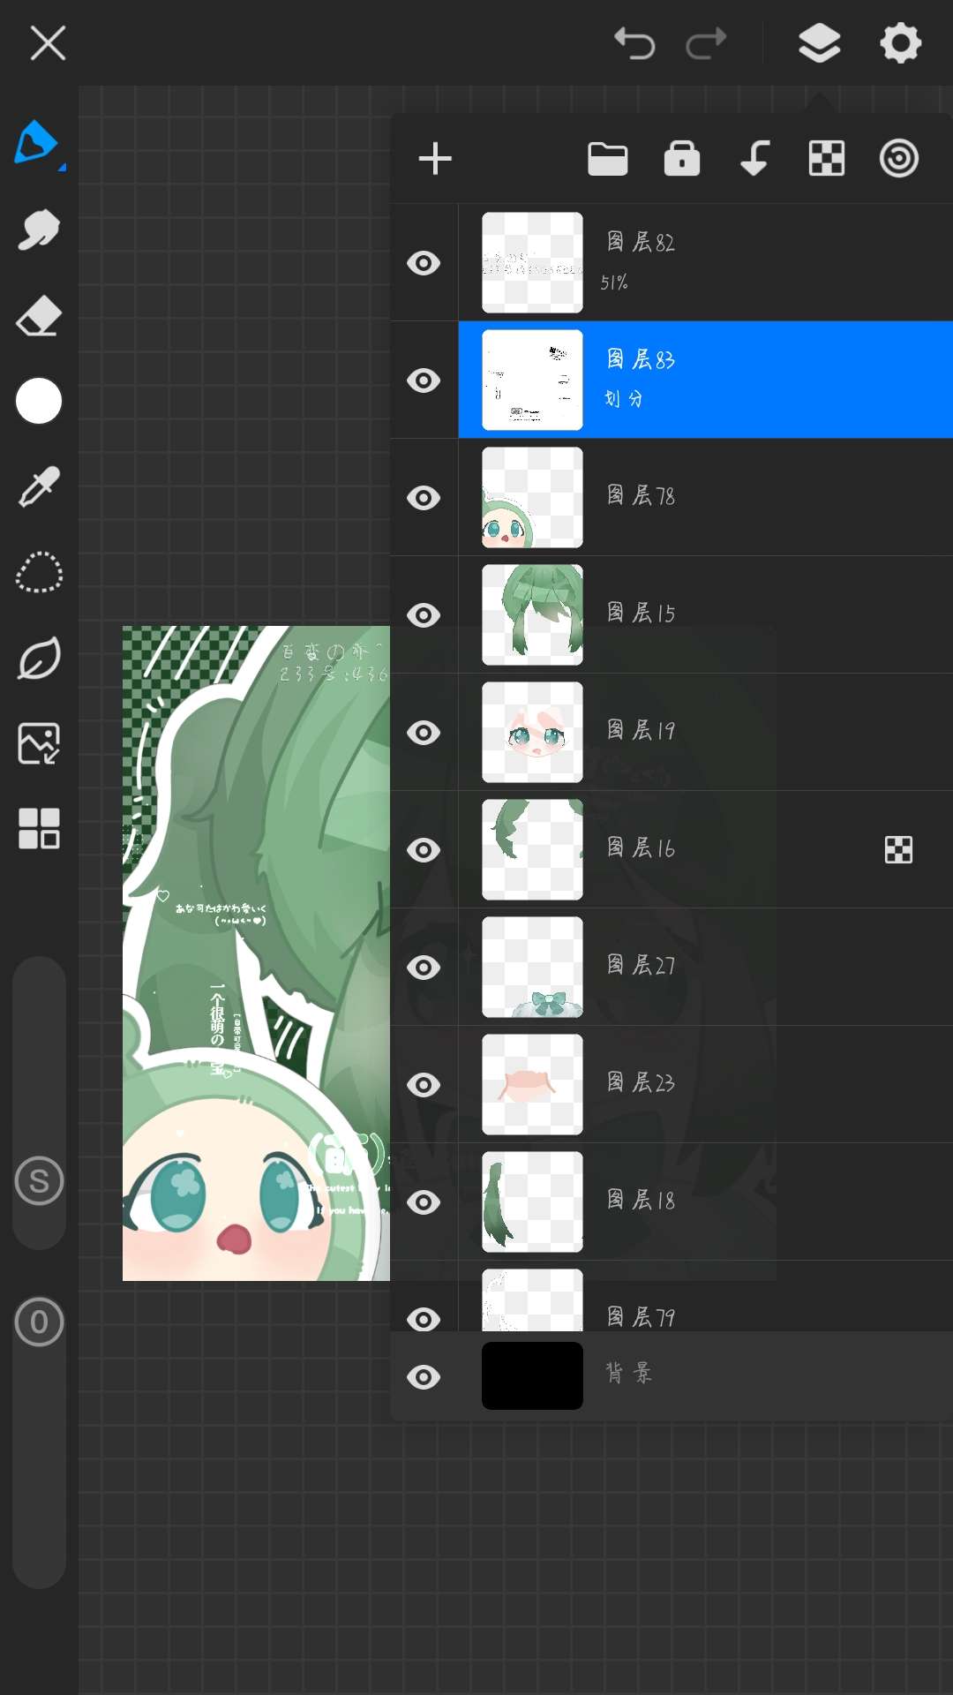Screen dimensions: 953x1695
Task: Click 图层27 bow thumbnail
Action: (532, 968)
